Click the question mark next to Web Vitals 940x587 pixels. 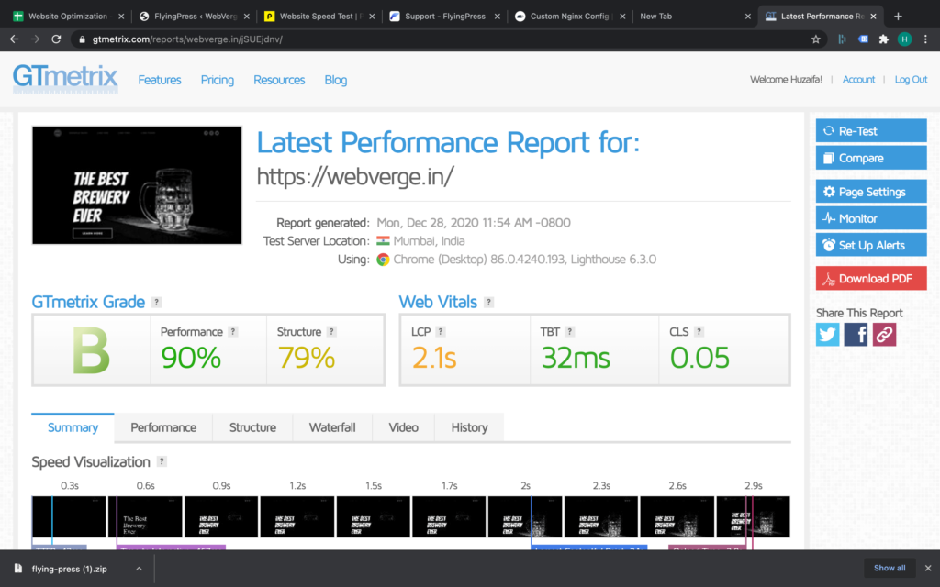tap(487, 302)
